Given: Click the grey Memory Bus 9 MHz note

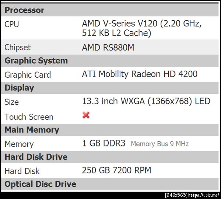Looking at the screenshot, I should coord(159,144).
